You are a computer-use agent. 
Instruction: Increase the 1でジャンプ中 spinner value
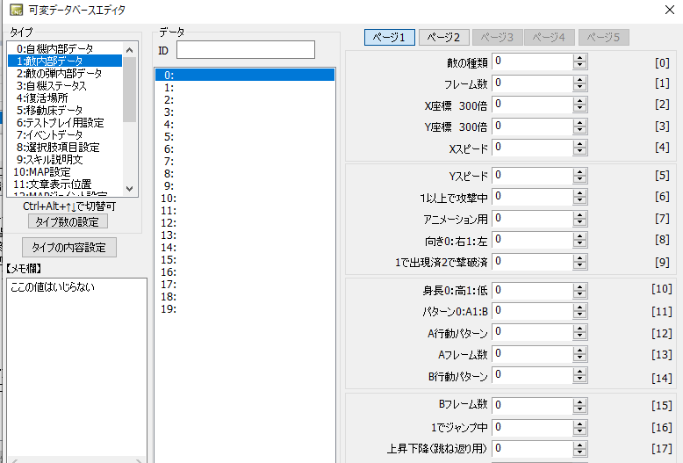(579, 423)
